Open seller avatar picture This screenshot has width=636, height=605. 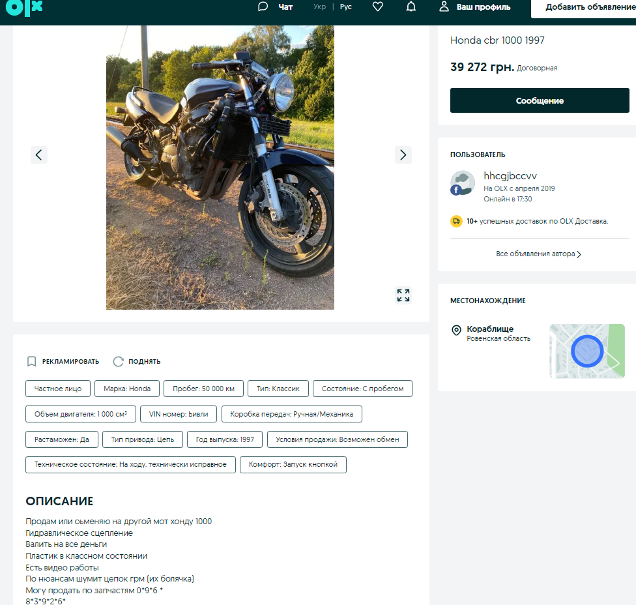(x=463, y=183)
